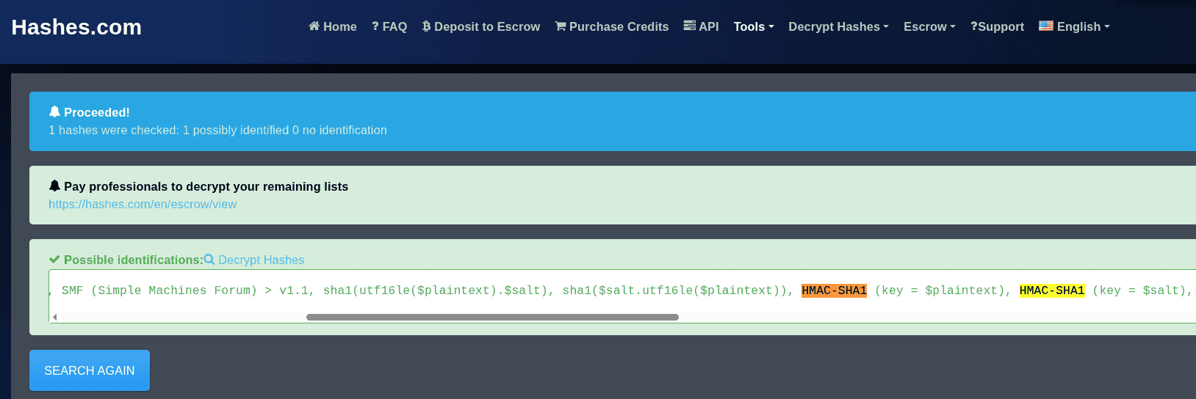Click the FAQ question mark icon
The width and height of the screenshot is (1196, 399).
[375, 26]
